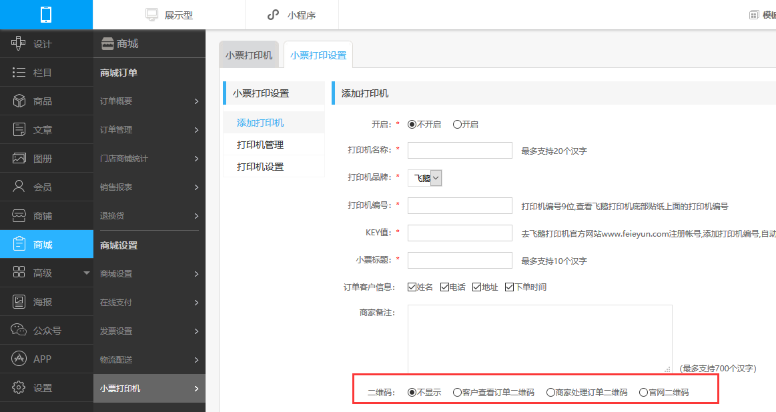Click the template icon at top right

(754, 15)
